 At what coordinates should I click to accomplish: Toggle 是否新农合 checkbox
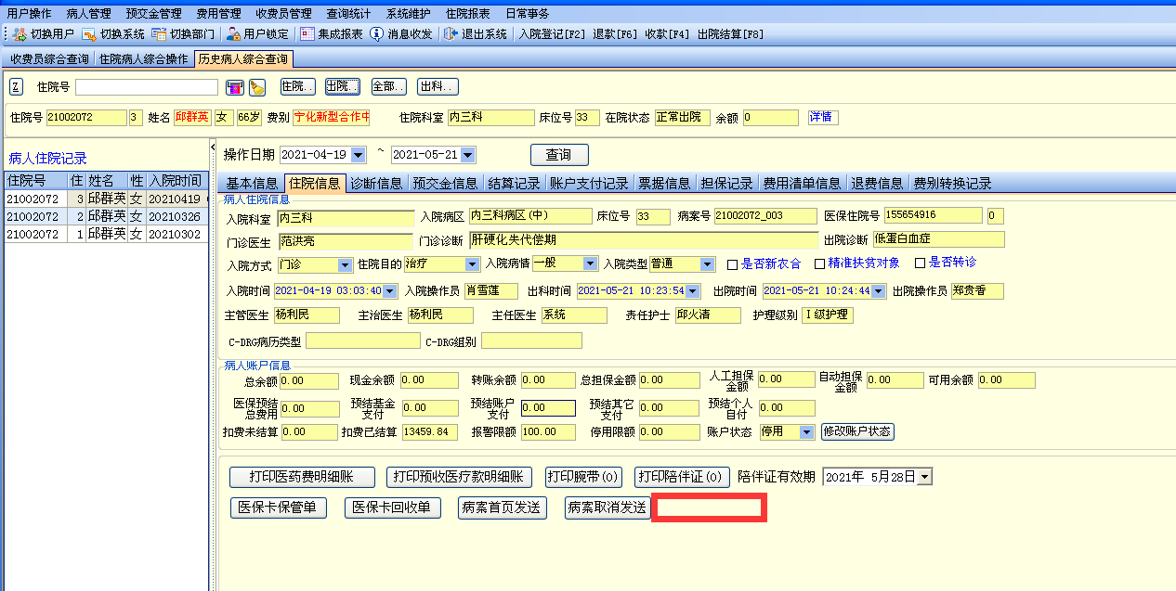[x=732, y=263]
